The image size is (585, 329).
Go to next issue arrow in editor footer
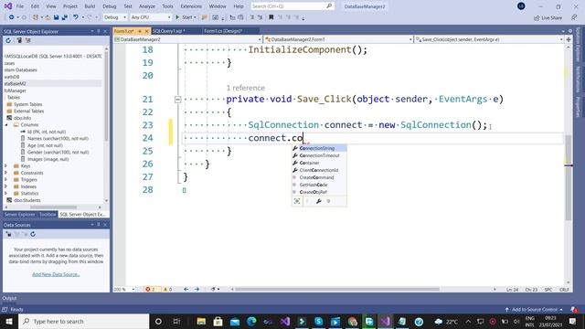pyautogui.click(x=197, y=289)
